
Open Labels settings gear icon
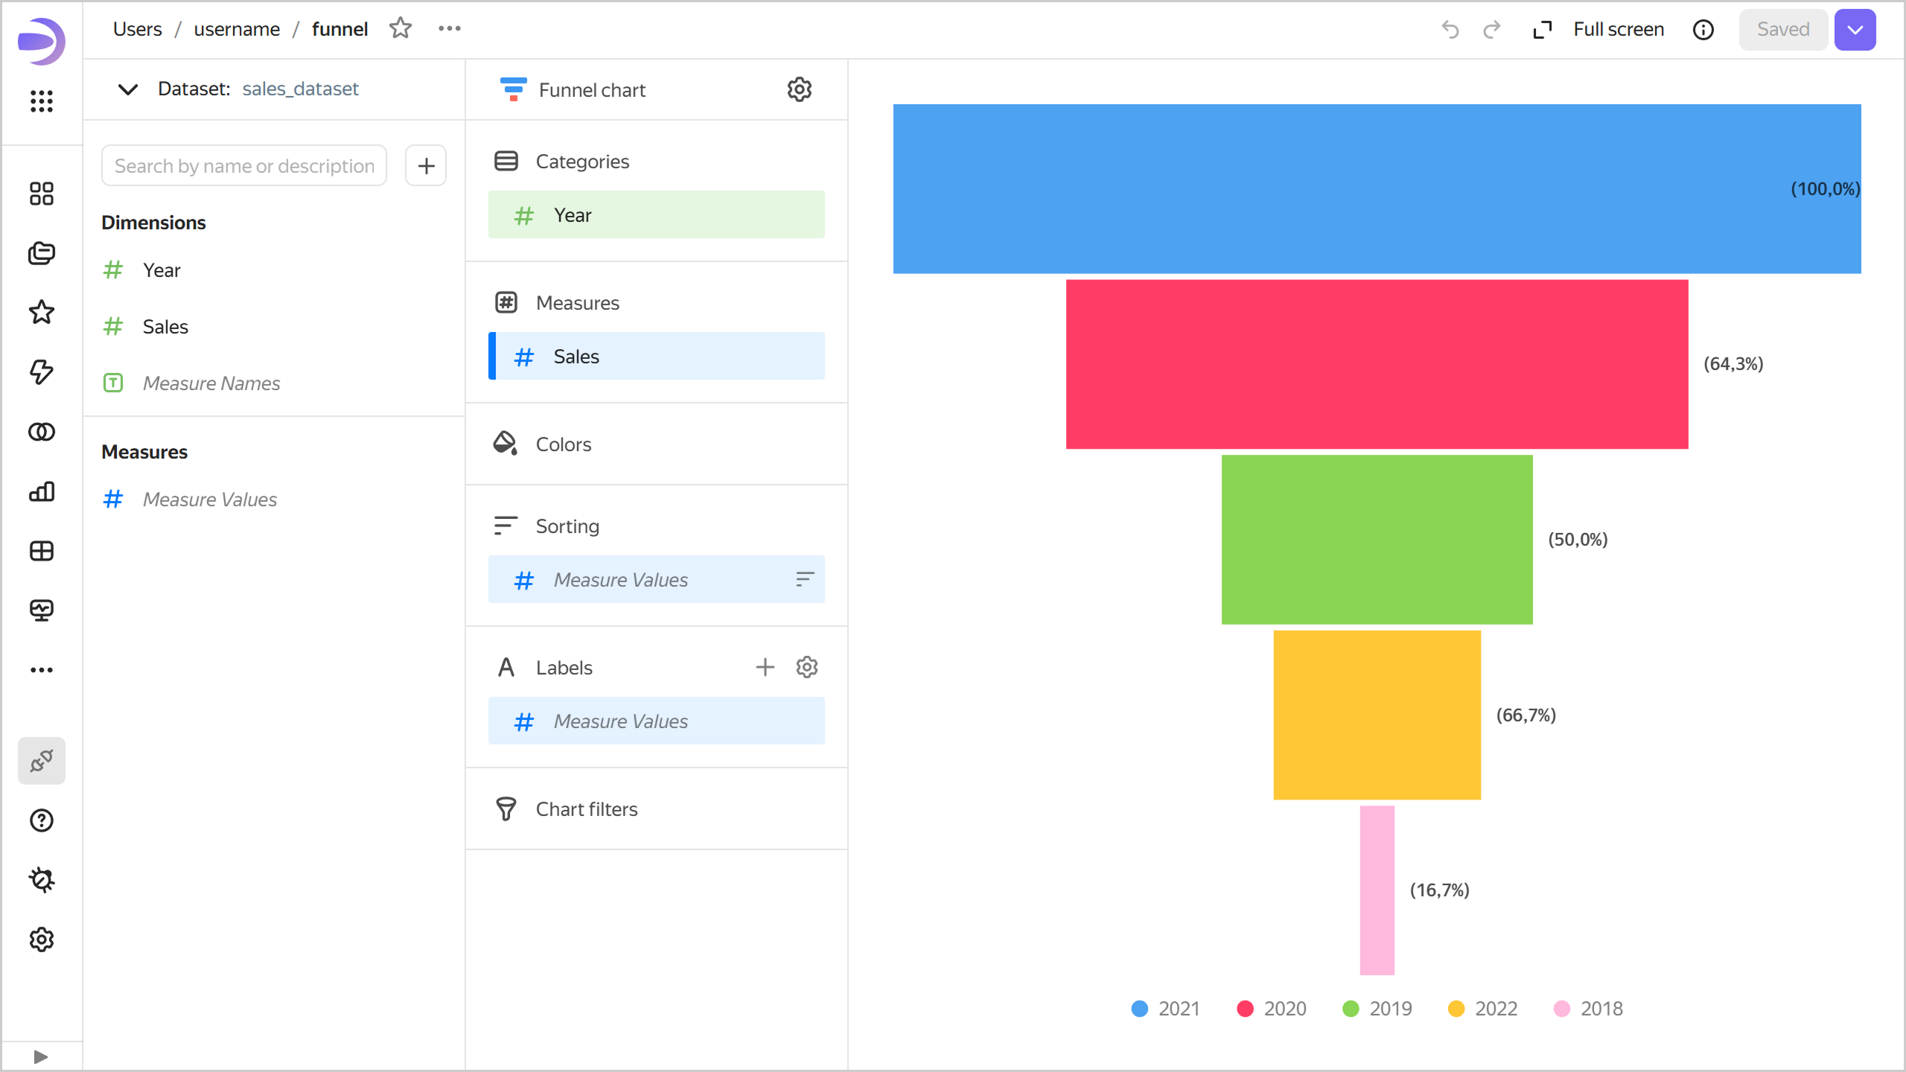[x=807, y=667]
